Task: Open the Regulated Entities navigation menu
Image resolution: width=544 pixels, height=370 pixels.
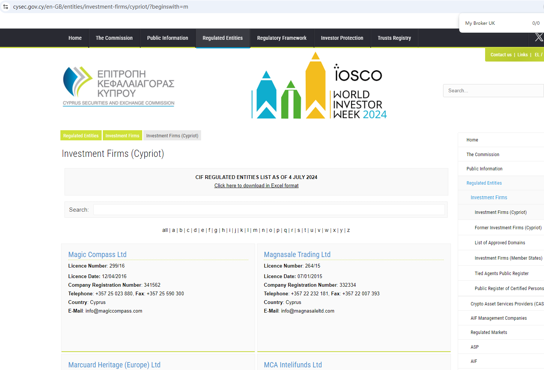Action: tap(222, 38)
